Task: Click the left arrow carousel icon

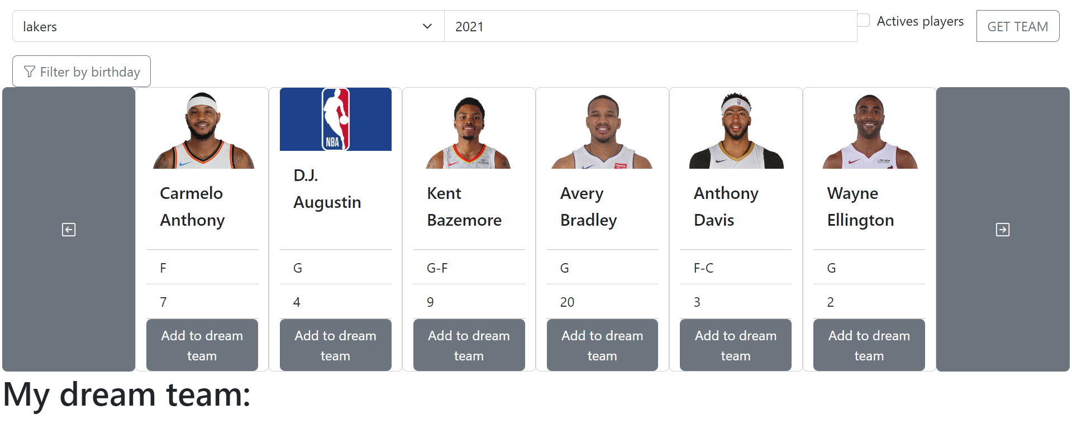Action: 68,229
